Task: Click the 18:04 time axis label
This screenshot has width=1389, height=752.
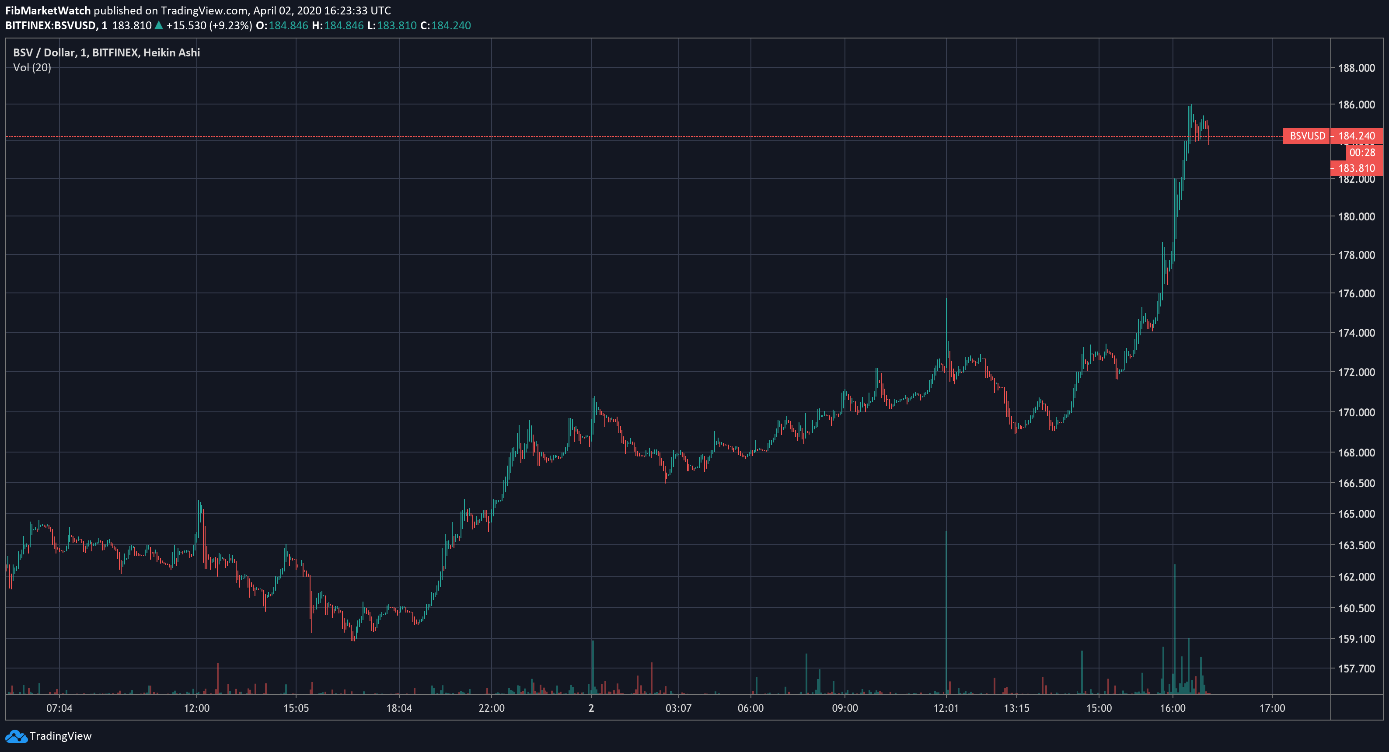Action: pos(399,708)
